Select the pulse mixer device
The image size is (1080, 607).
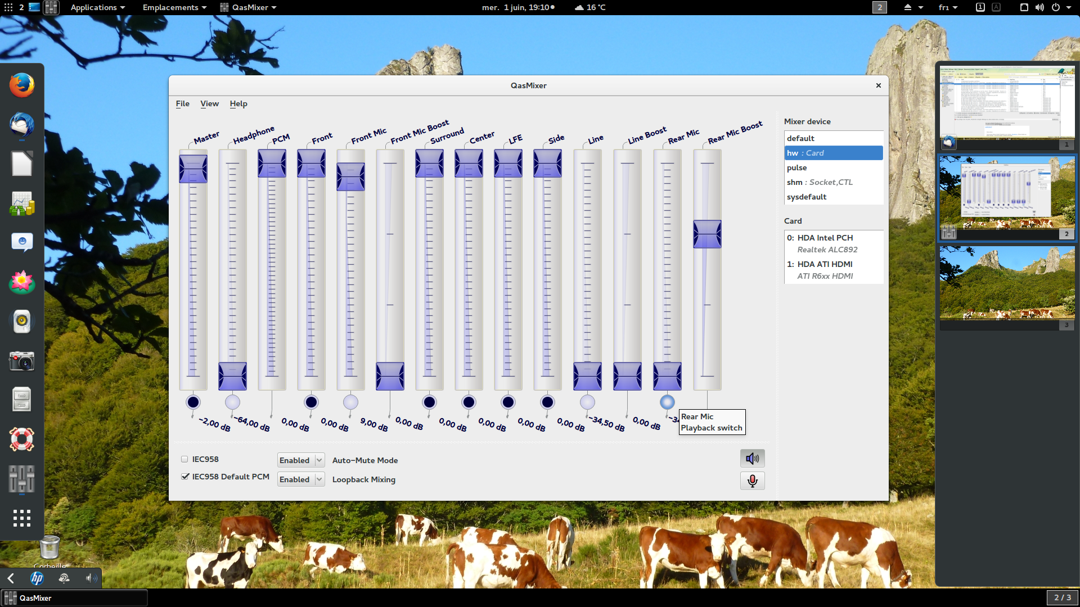click(x=796, y=167)
